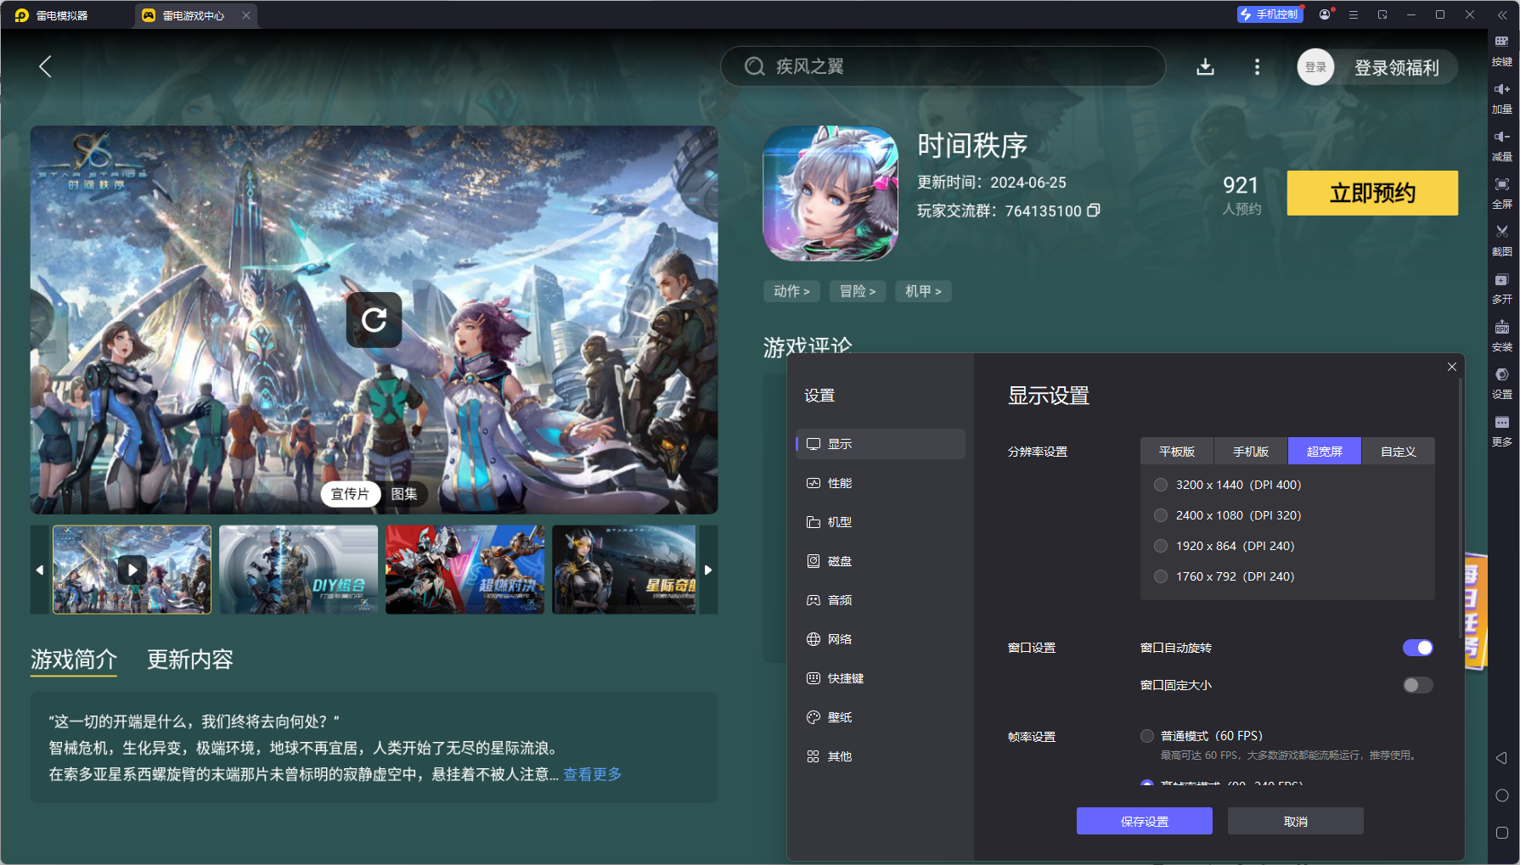Image resolution: width=1520 pixels, height=865 pixels.
Task: Switch to 游戏简介 tab
Action: (x=74, y=660)
